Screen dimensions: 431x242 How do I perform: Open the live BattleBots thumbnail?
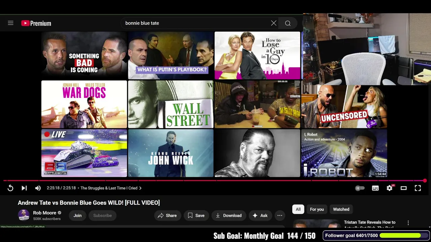84,153
